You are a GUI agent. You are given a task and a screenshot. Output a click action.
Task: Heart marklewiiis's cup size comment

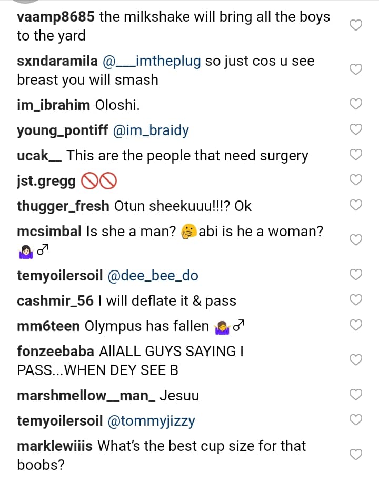tap(356, 455)
